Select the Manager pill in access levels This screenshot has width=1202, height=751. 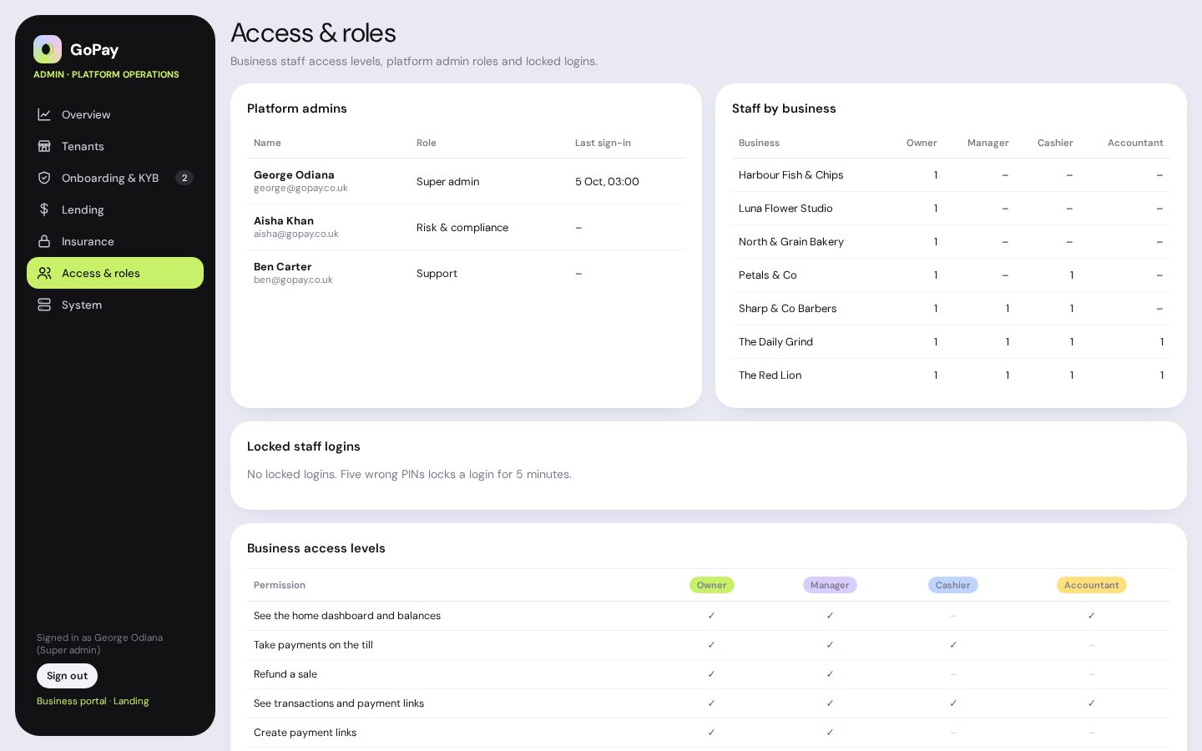[x=830, y=585]
